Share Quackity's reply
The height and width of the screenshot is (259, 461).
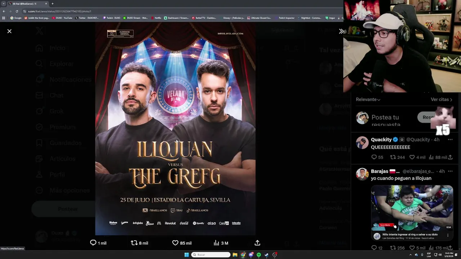[450, 157]
